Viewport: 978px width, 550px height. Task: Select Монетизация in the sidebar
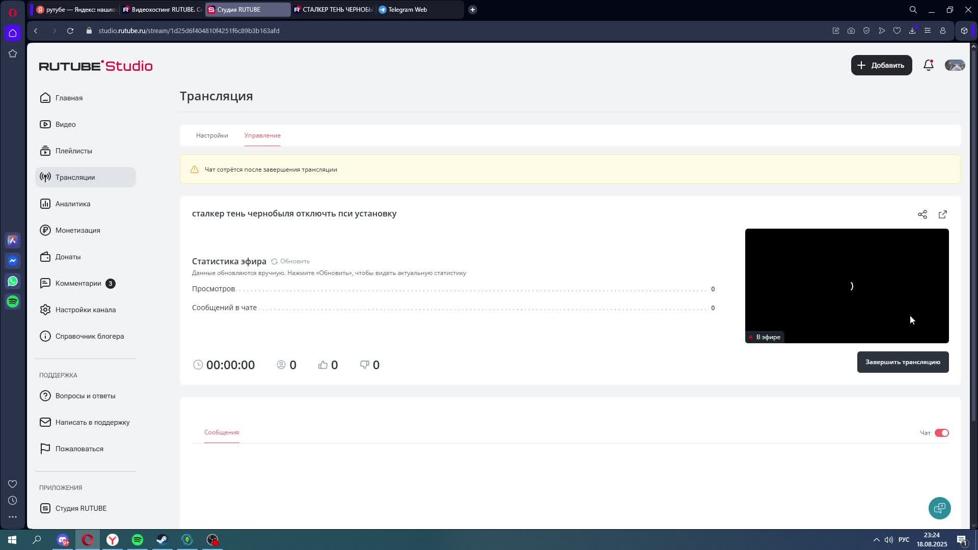(78, 230)
